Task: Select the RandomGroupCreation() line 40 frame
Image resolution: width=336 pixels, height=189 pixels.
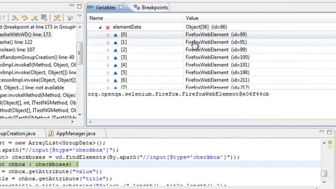Action: 37,57
